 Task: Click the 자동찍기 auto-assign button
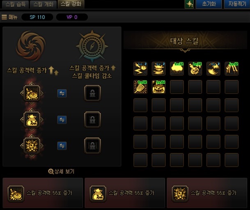237,4
